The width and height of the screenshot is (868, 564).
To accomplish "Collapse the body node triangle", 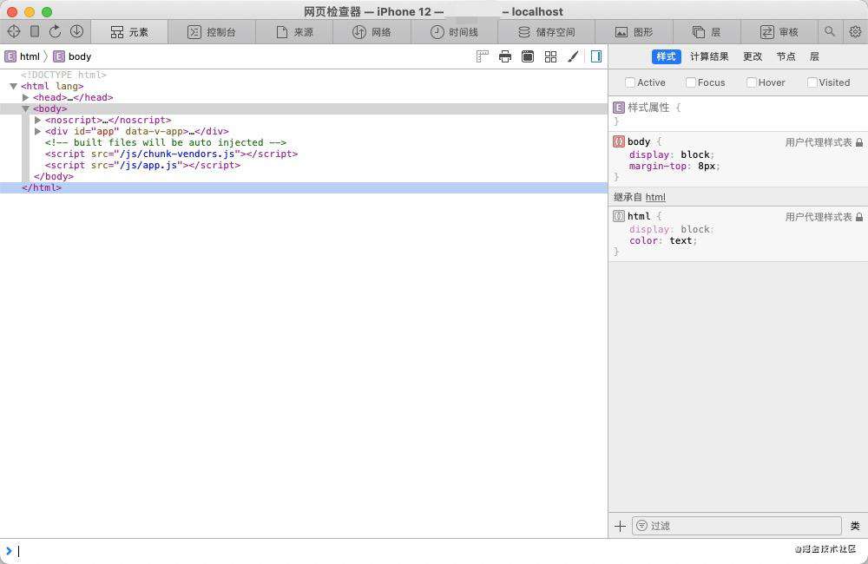I will [x=25, y=109].
